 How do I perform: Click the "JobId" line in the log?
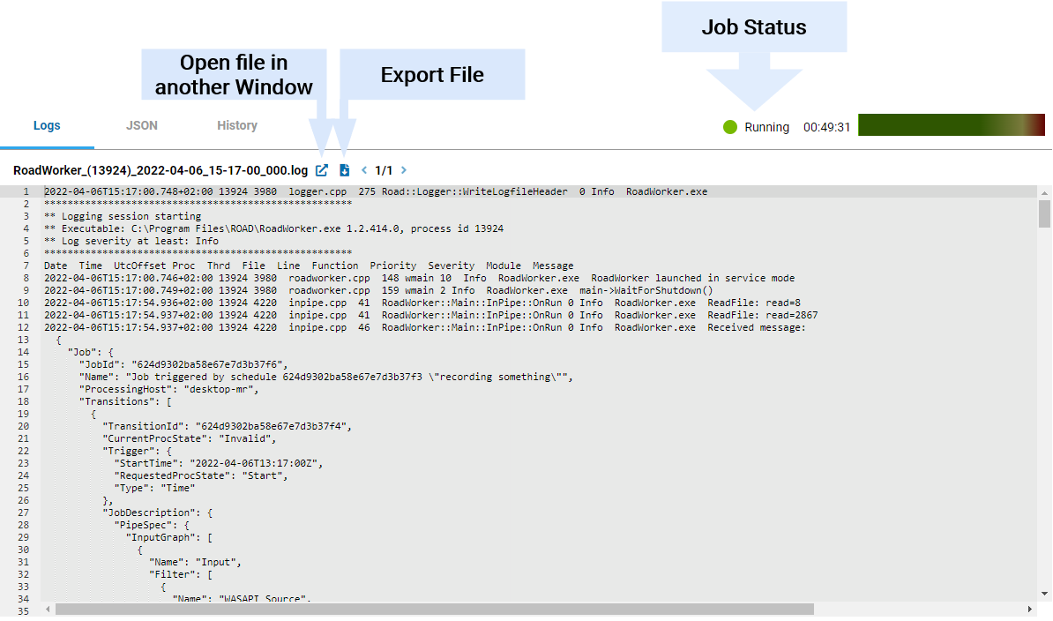(183, 364)
